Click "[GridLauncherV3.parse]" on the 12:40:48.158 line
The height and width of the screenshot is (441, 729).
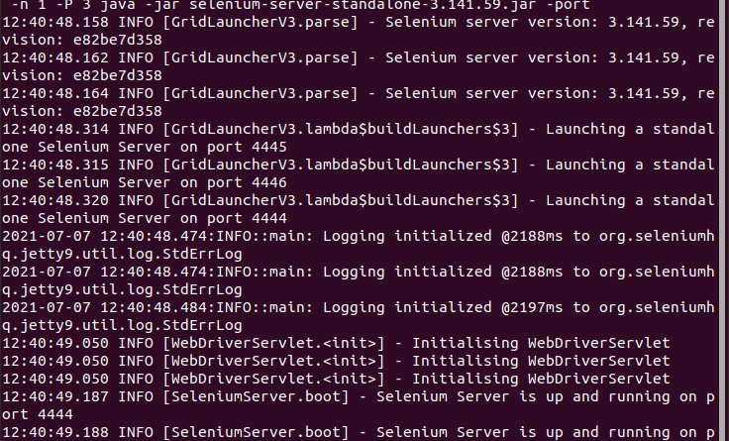pos(260,22)
